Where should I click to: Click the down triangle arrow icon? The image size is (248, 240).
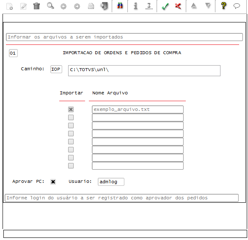(208, 6)
